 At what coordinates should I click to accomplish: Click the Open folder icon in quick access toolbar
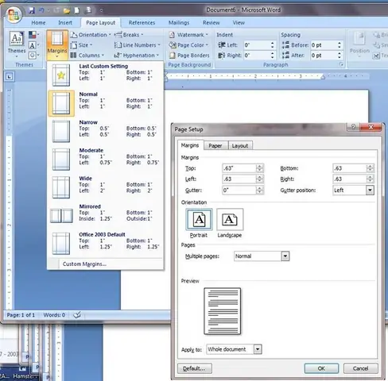click(67, 10)
